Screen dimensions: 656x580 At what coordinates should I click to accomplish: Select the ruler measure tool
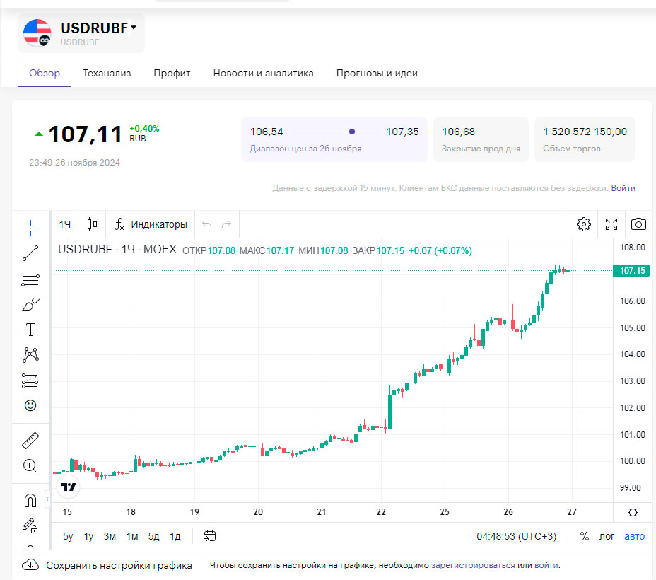click(30, 441)
